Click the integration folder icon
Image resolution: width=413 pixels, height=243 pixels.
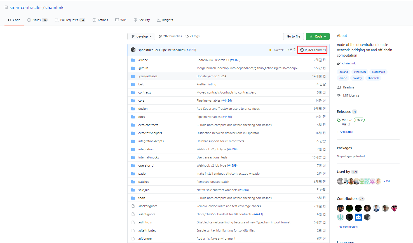tap(133, 149)
